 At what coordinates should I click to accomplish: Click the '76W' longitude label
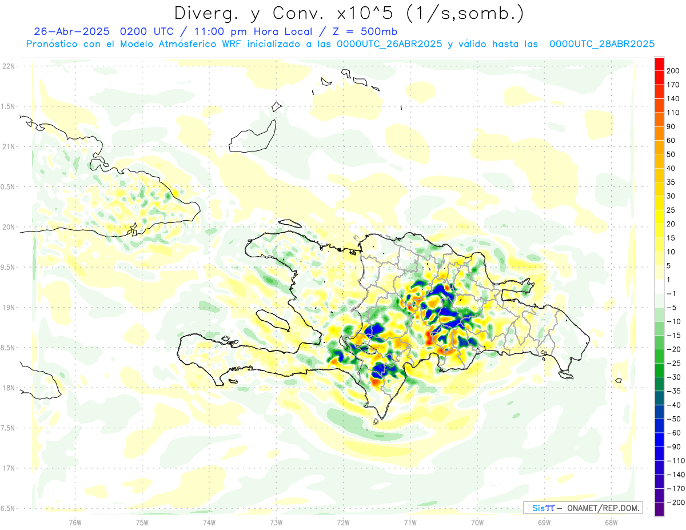tap(75, 523)
